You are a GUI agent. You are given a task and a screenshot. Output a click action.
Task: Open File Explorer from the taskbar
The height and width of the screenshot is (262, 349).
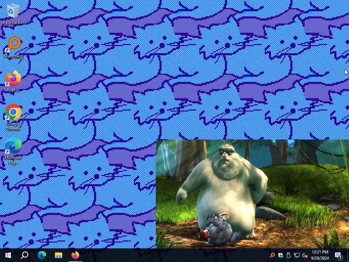coord(59,255)
